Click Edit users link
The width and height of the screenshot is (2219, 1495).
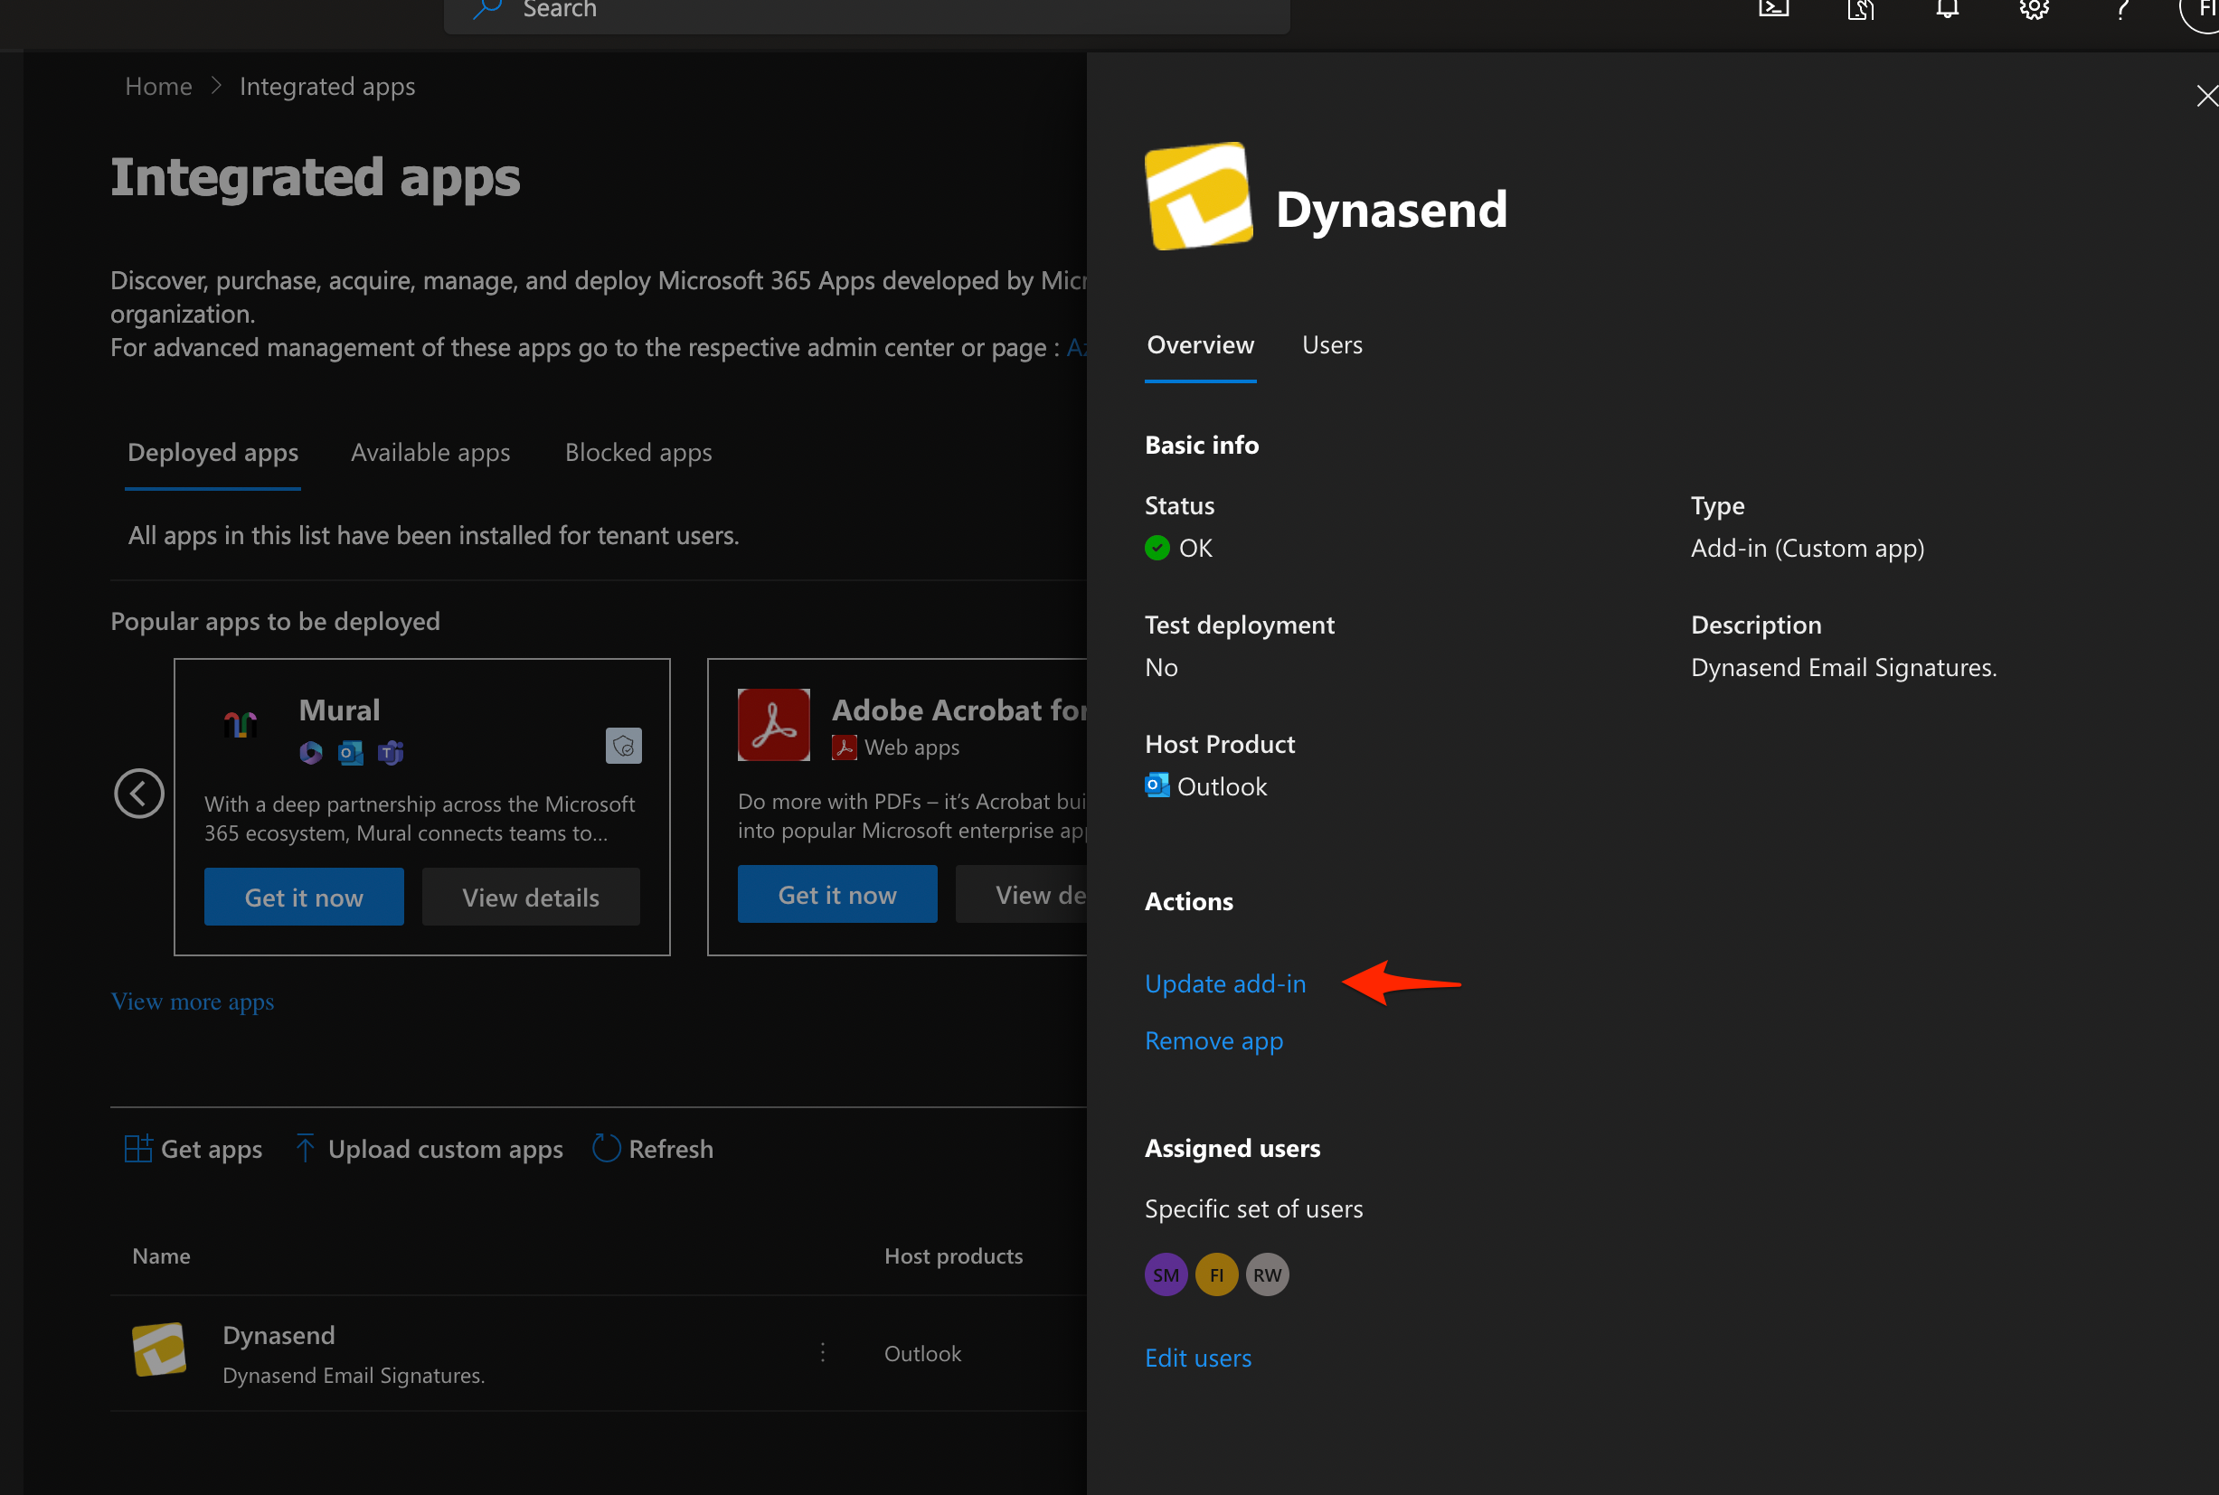[x=1198, y=1358]
